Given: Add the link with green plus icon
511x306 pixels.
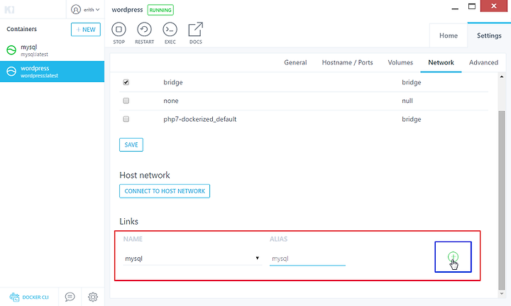Looking at the screenshot, I should point(453,256).
